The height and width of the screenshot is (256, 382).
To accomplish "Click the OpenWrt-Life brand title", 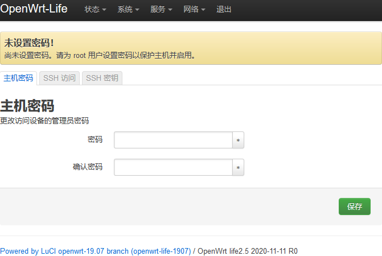I will pyautogui.click(x=34, y=9).
